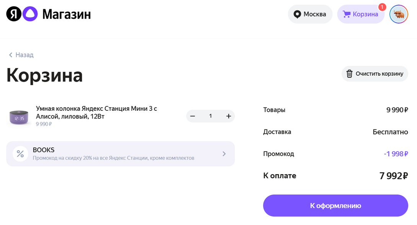Proceed with К оформлению button

tap(336, 206)
